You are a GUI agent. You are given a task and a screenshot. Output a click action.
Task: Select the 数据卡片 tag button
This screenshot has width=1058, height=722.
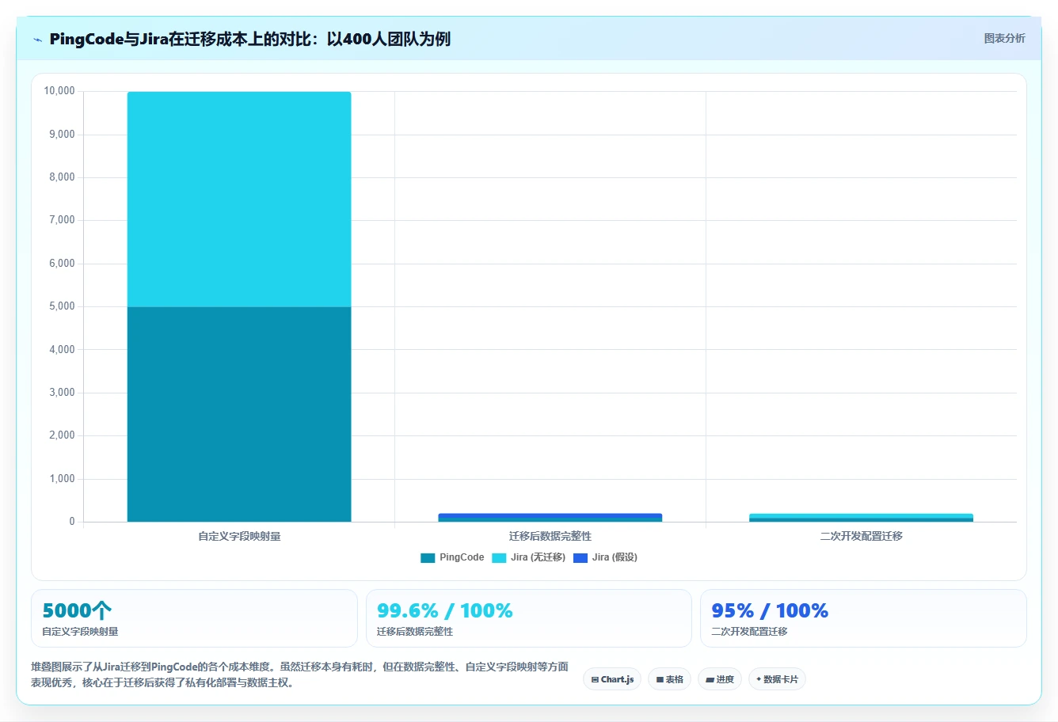tap(777, 679)
